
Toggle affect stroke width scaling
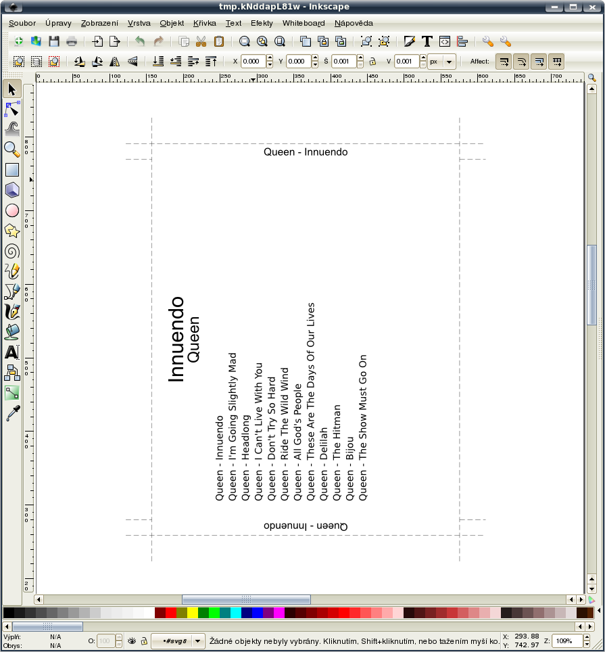504,62
